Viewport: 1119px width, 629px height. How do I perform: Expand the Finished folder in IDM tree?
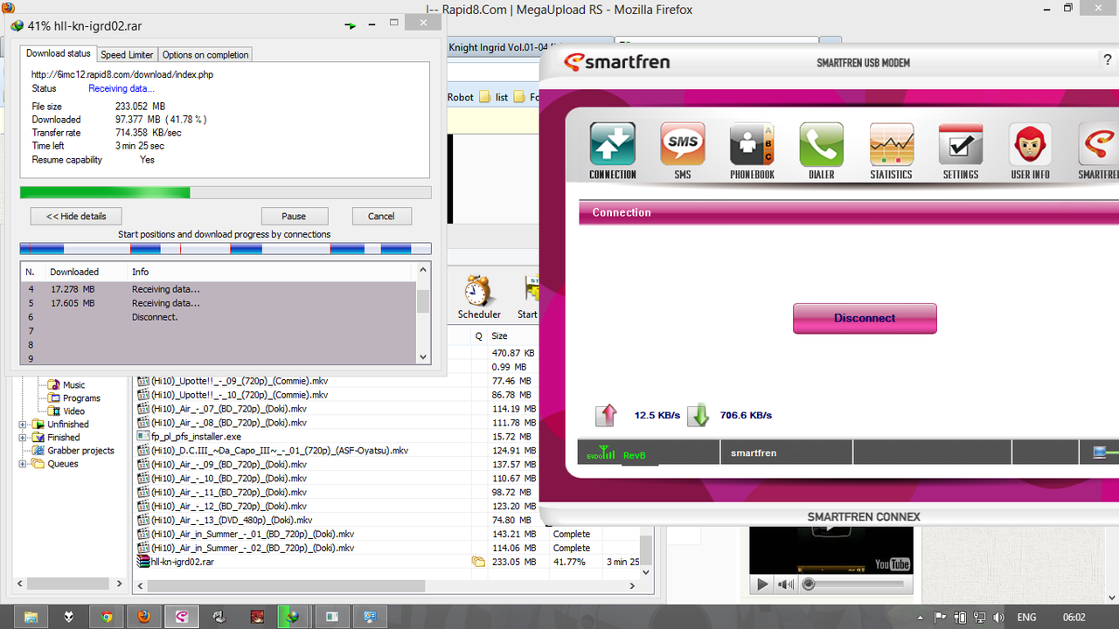pos(23,438)
